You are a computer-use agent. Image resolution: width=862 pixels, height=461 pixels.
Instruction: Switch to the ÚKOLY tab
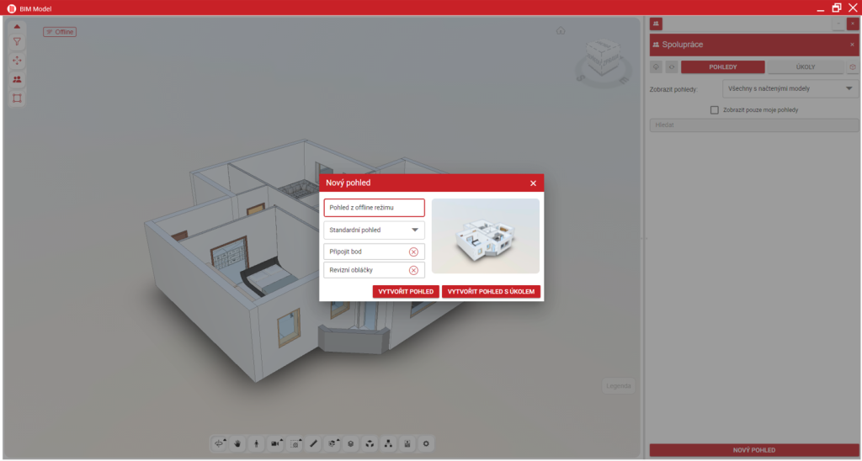pyautogui.click(x=806, y=67)
